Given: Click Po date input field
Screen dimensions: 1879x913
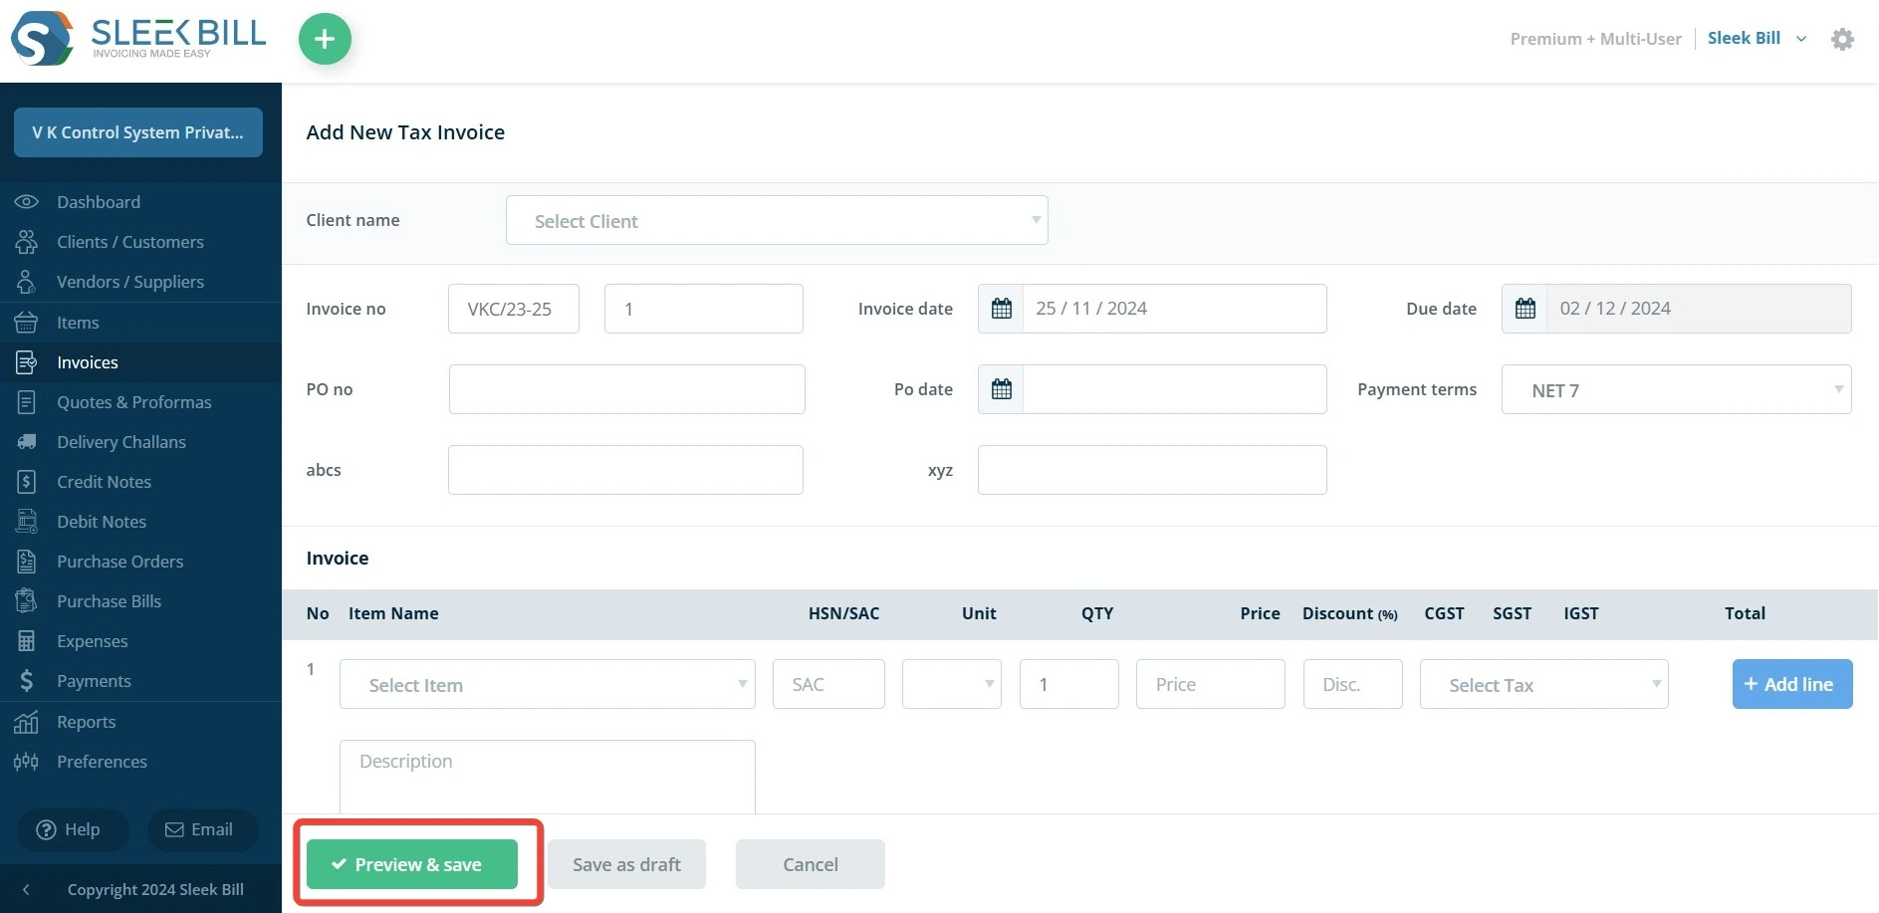Looking at the screenshot, I should [x=1175, y=389].
